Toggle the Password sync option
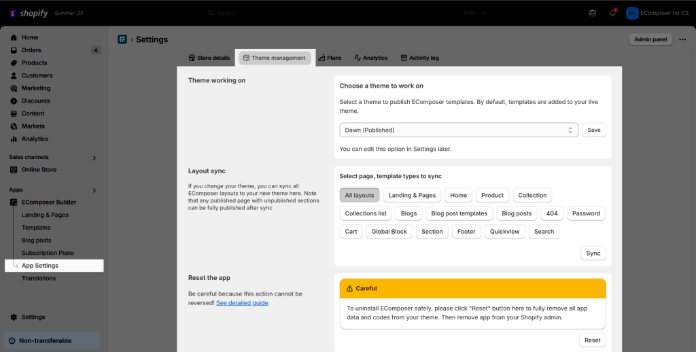Image resolution: width=696 pixels, height=352 pixels. 586,213
